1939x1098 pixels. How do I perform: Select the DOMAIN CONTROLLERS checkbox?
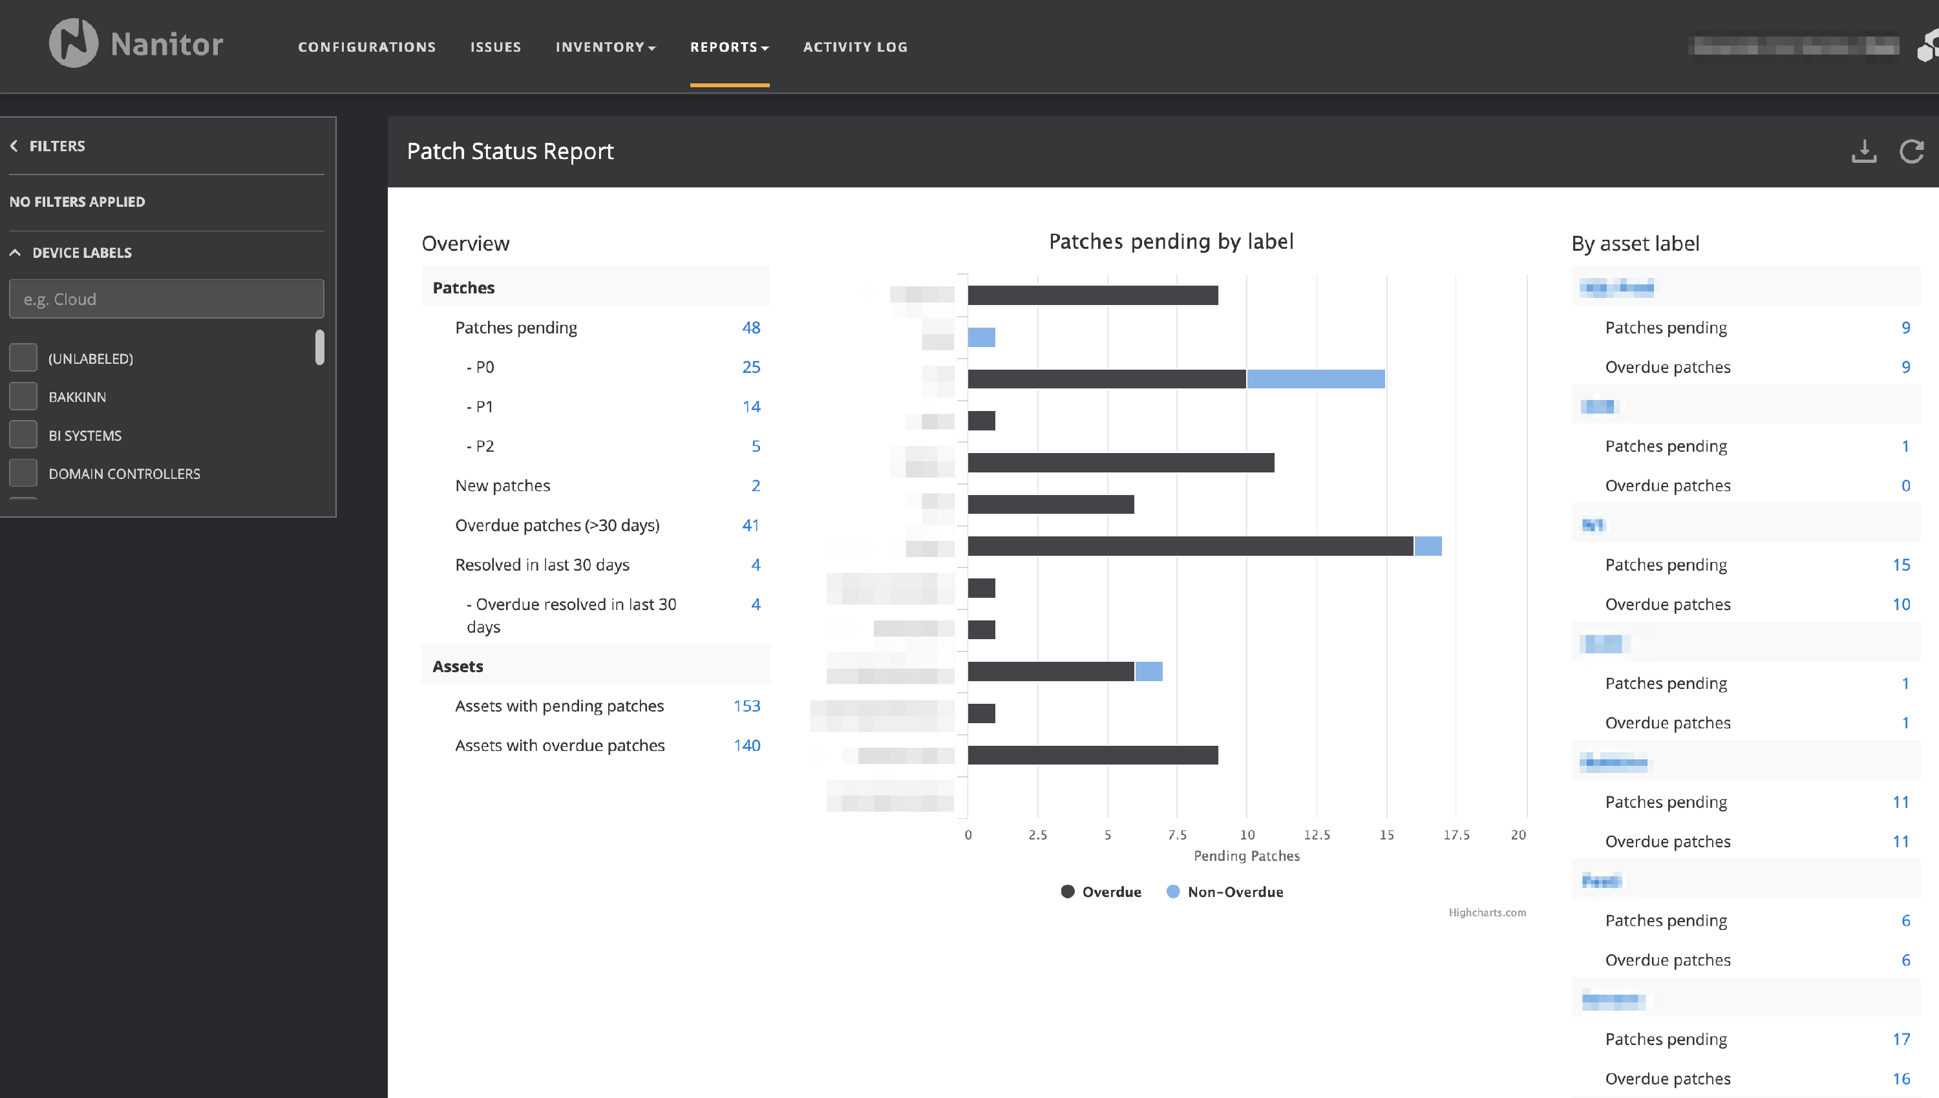pos(23,474)
